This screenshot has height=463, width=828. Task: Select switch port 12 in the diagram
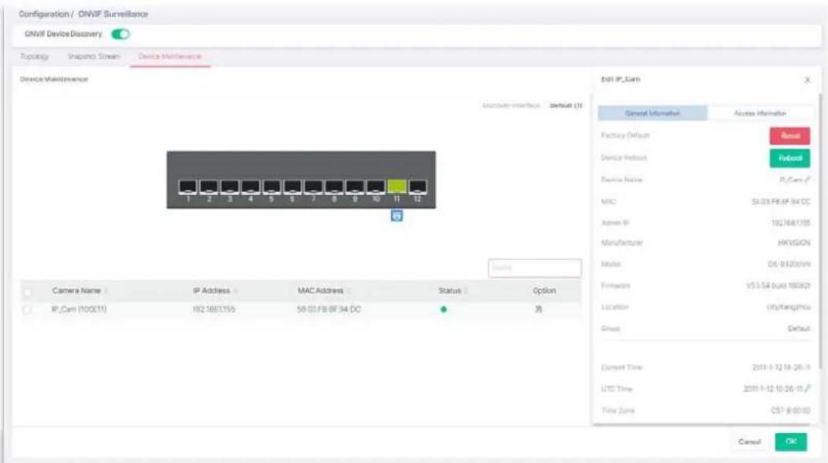click(417, 187)
